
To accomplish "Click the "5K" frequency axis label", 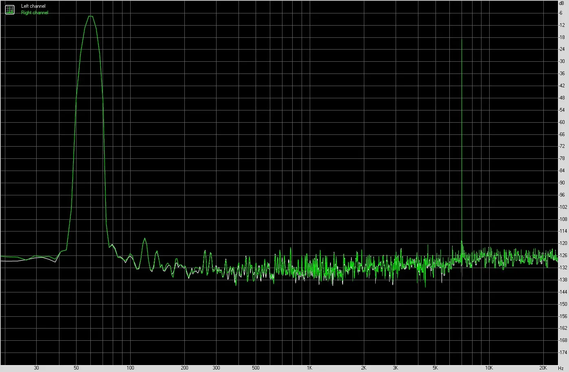I will [436, 368].
